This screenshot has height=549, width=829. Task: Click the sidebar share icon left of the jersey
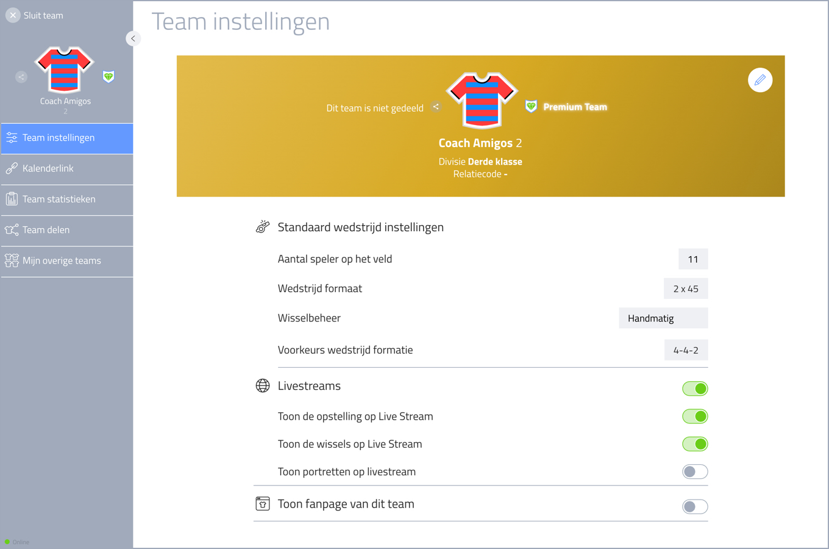(x=21, y=77)
